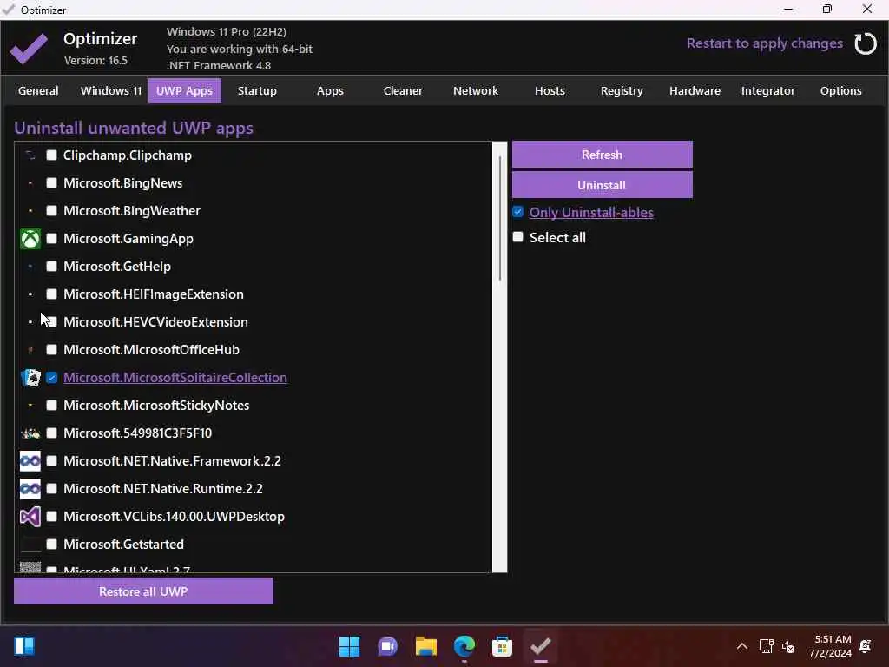Click Restart to apply changes link

pos(764,43)
